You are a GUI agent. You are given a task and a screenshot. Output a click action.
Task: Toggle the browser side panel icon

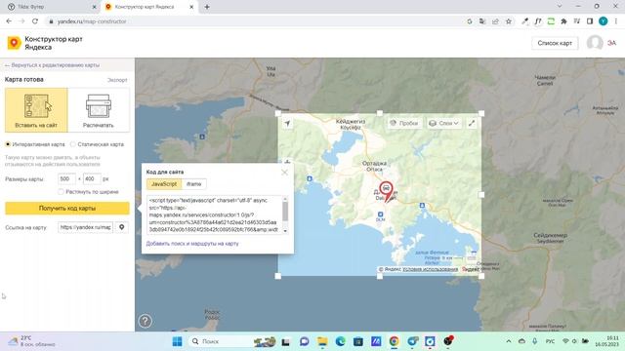590,21
